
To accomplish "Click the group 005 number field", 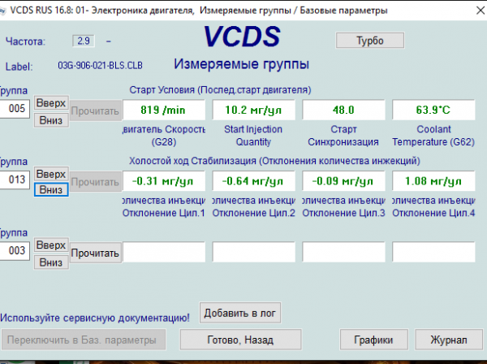I will pyautogui.click(x=16, y=109).
